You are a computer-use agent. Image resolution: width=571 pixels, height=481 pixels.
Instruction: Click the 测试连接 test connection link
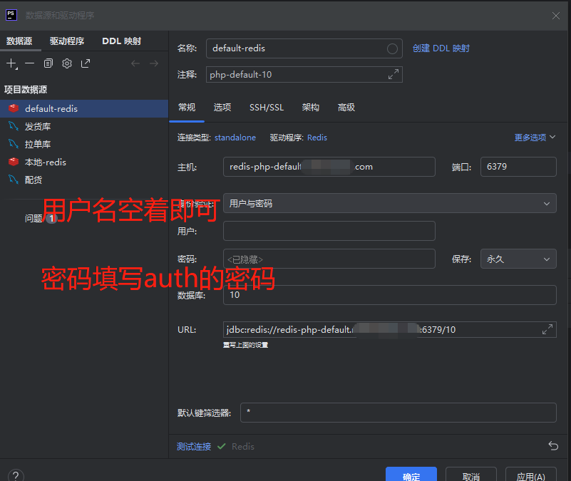194,446
